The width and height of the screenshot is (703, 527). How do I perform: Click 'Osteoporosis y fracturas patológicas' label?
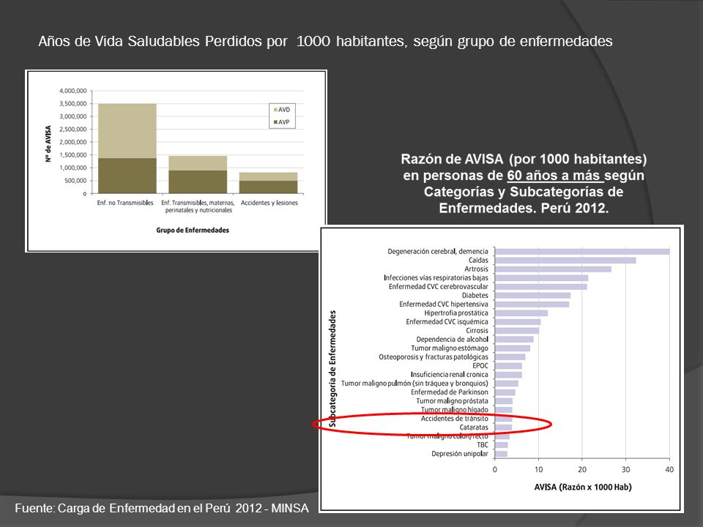pos(434,356)
